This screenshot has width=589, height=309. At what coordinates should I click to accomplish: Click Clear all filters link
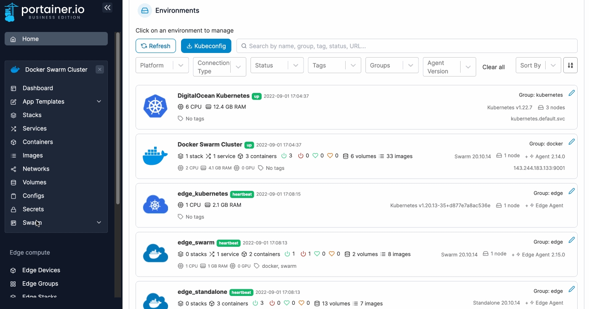(493, 67)
